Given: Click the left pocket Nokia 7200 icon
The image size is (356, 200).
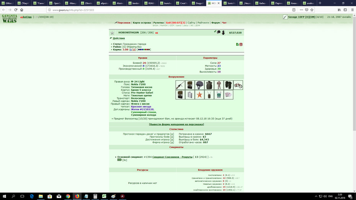Looking at the screenshot, I should point(180,95).
